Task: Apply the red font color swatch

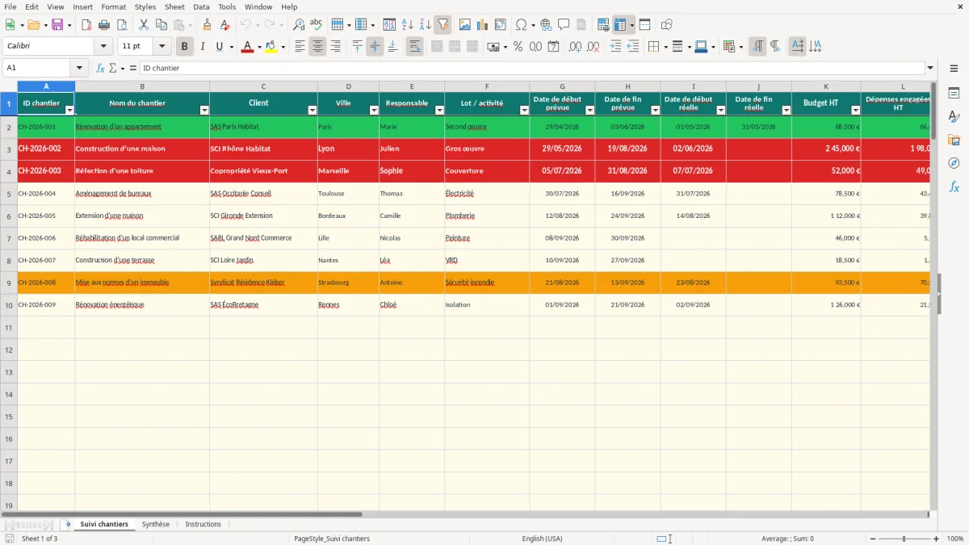Action: (x=247, y=47)
